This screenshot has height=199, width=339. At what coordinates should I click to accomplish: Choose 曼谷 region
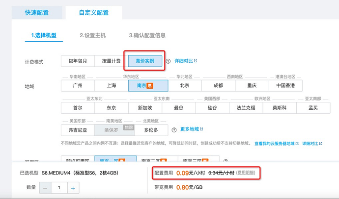click(x=179, y=108)
